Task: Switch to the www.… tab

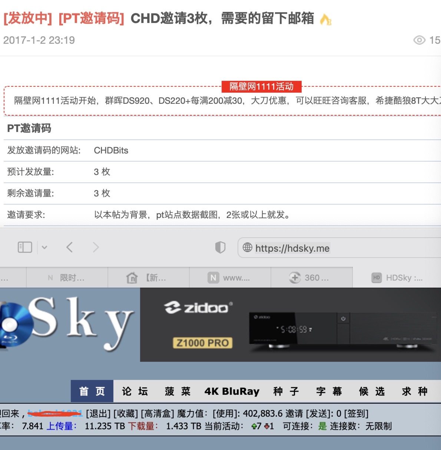Action: pos(230,278)
